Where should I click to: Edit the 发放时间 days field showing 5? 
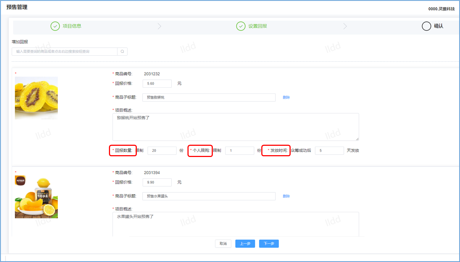[x=329, y=150]
